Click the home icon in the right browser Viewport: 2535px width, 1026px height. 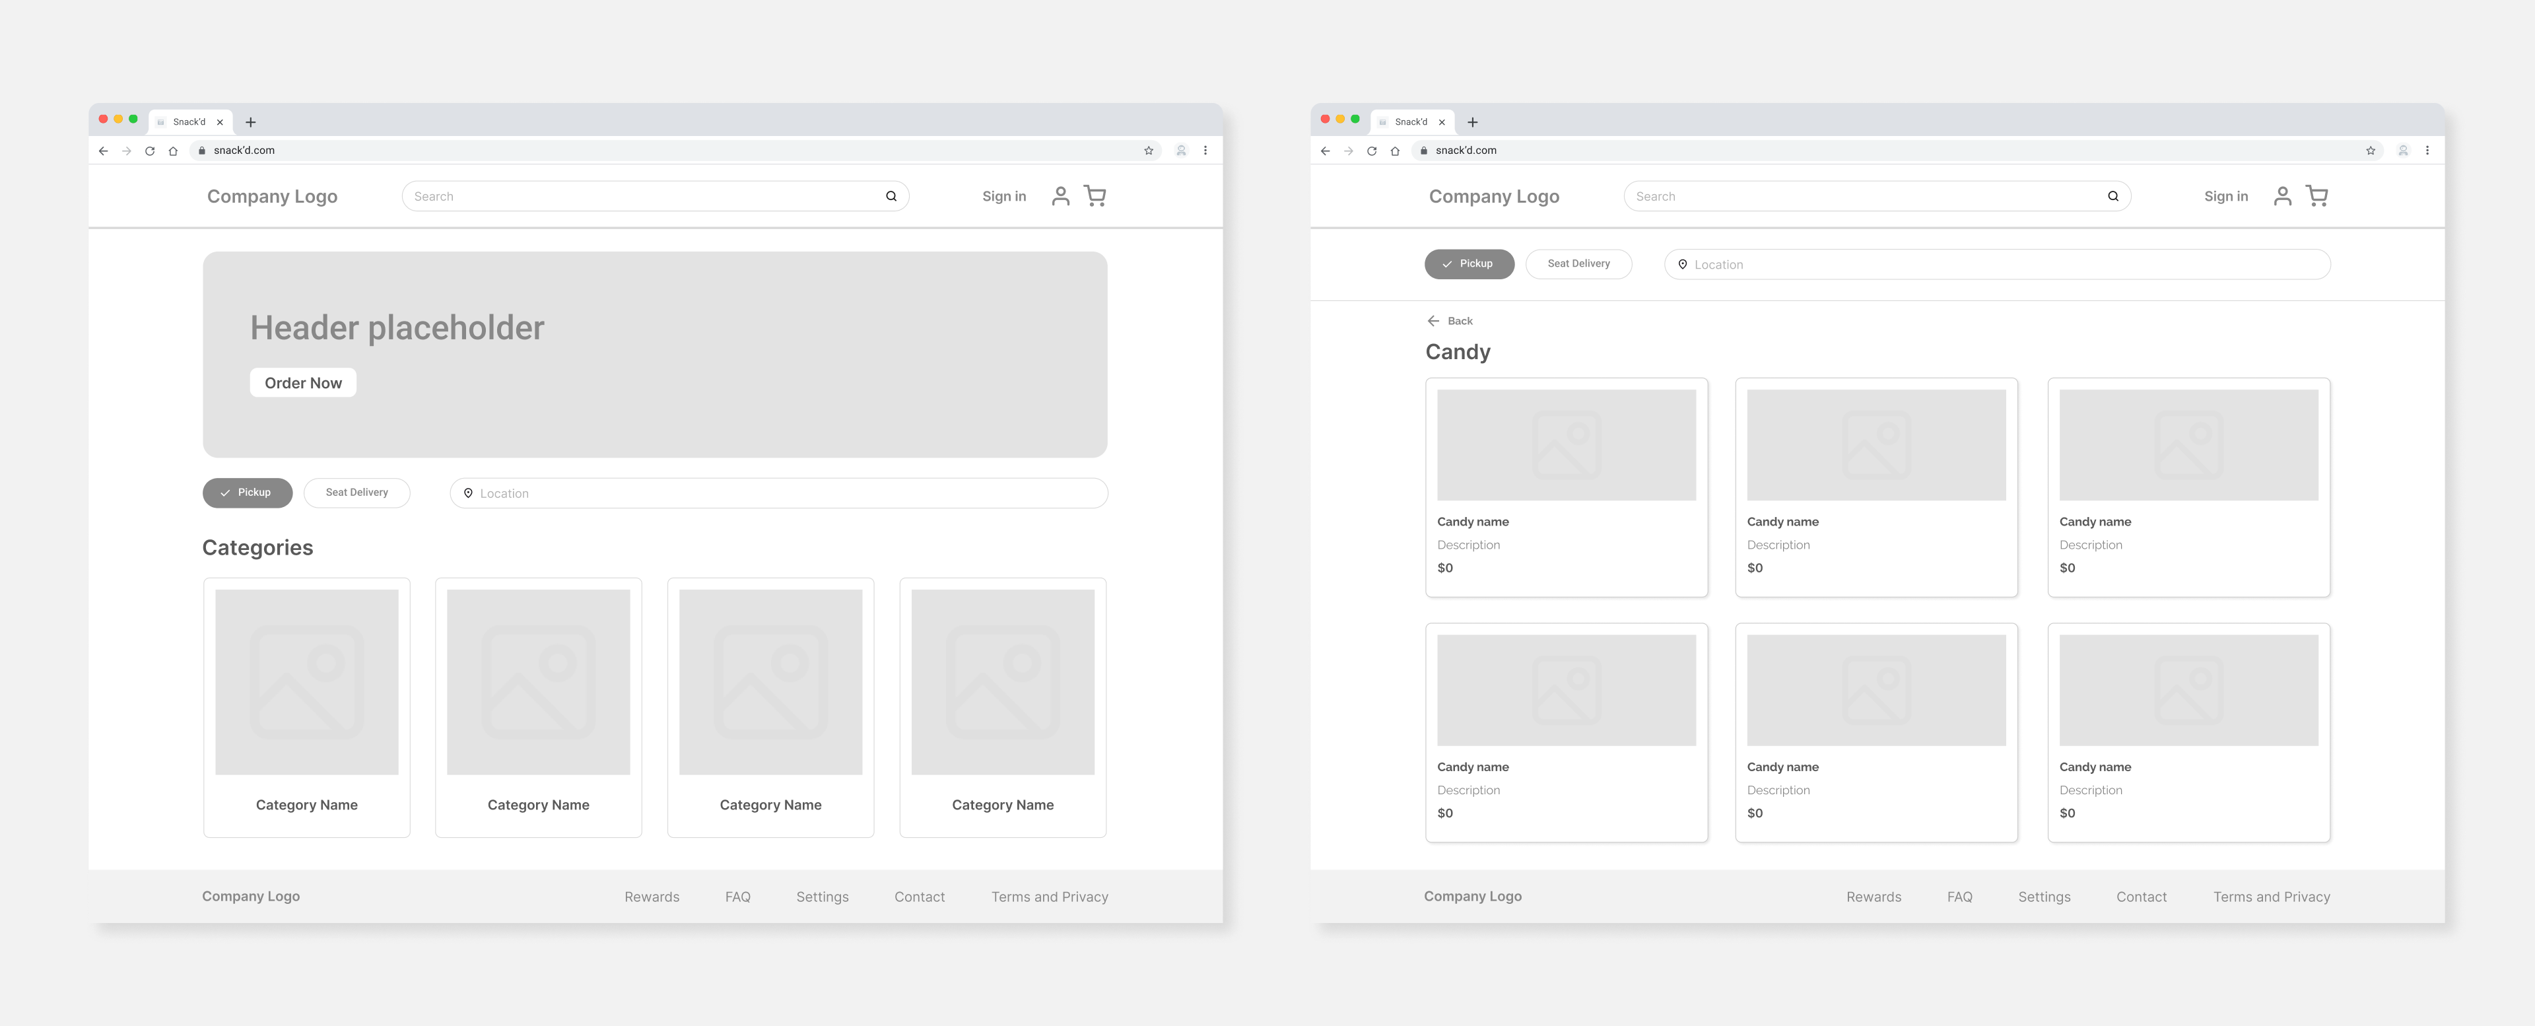click(1394, 151)
